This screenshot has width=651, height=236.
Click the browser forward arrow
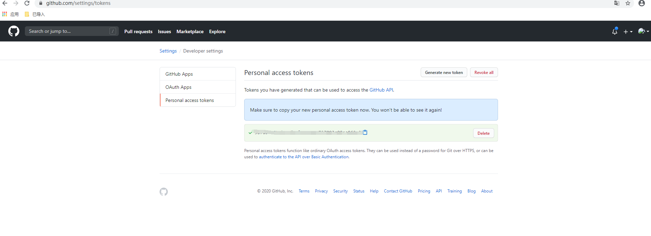(16, 3)
